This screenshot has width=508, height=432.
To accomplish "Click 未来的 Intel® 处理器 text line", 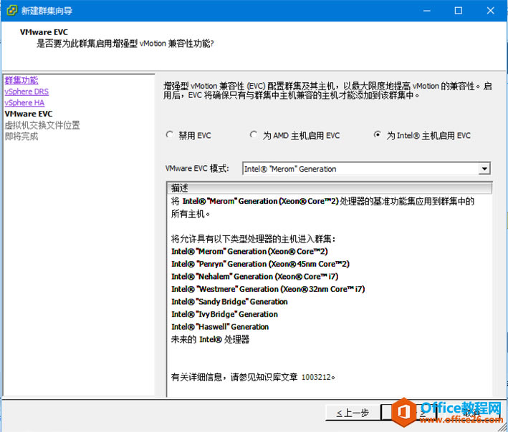I will click(210, 340).
